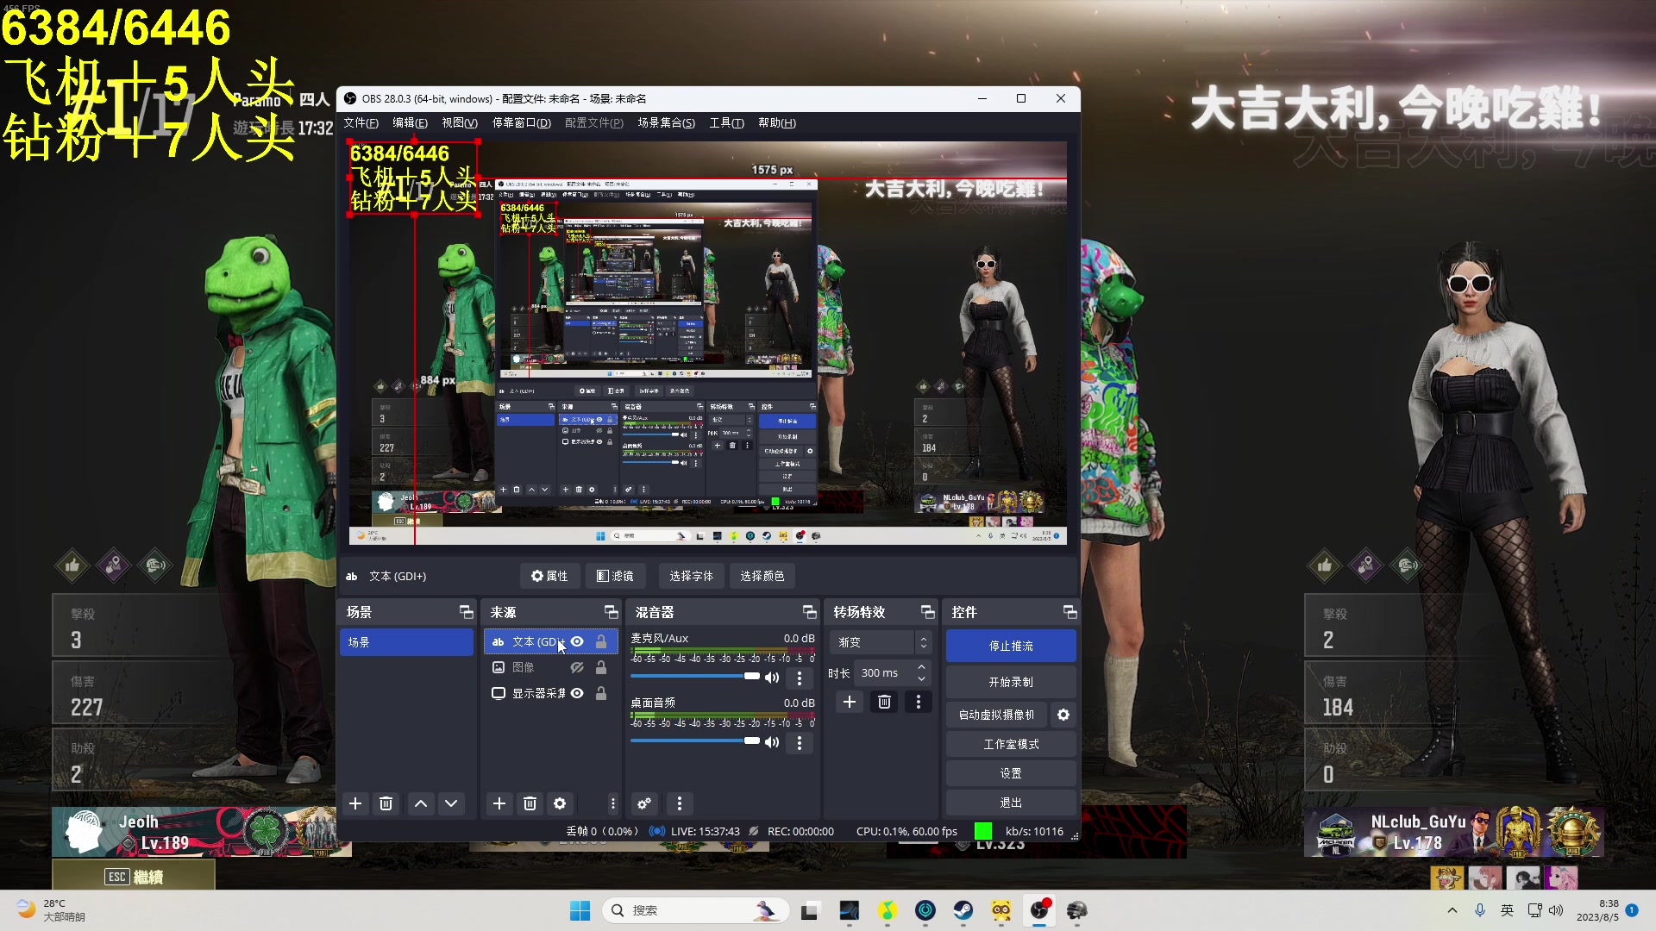Click 选择颜色 select color button
This screenshot has height=931, width=1656.
(762, 576)
